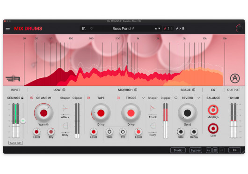
Task: Toggle TRIODE power button
Action: (x=118, y=98)
